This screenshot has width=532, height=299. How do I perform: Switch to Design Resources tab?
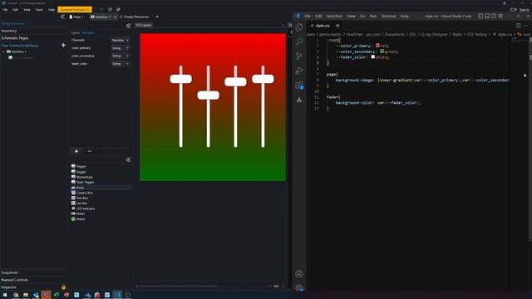tap(135, 17)
